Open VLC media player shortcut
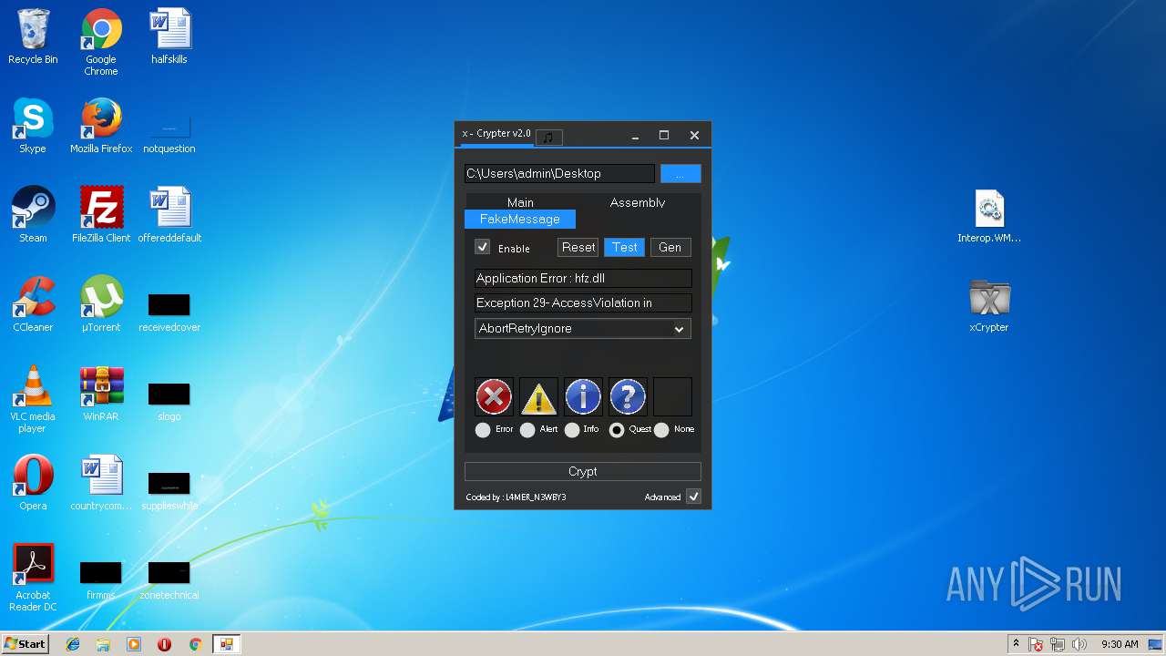The height and width of the screenshot is (656, 1166). click(x=33, y=400)
